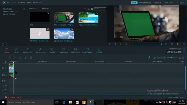187x105 pixels.
Task: Open More Effects link
Action: tap(145, 3)
